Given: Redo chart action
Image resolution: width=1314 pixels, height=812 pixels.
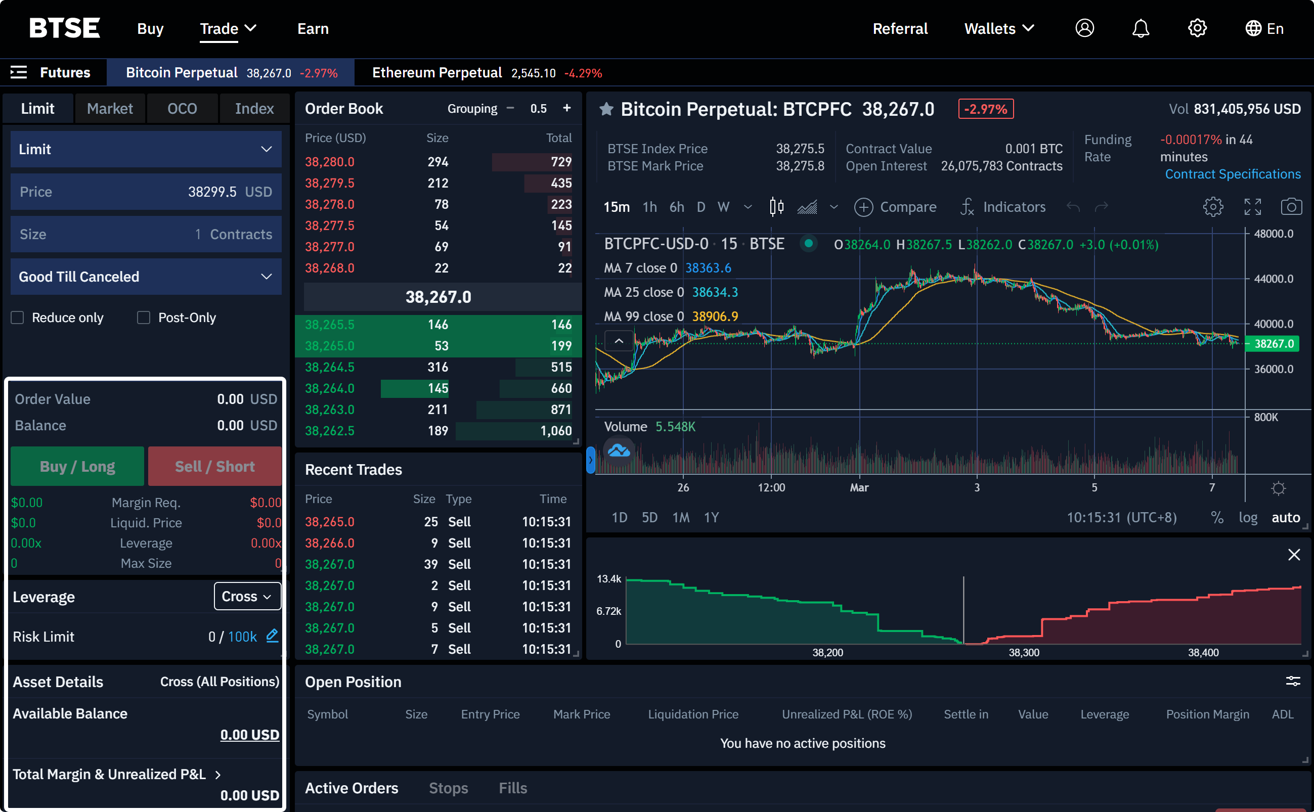Looking at the screenshot, I should [1101, 207].
